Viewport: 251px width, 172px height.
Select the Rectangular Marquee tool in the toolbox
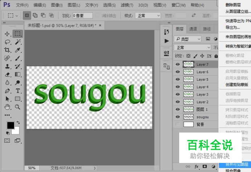click(18, 34)
